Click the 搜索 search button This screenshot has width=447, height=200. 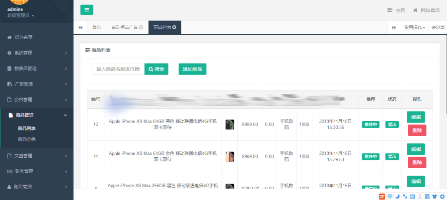[156, 69]
